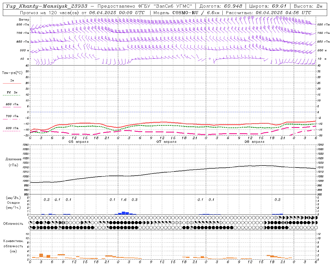Click the station title Yug_Khanty-Mansiysk_23933
331x264 pixels.
47,6
